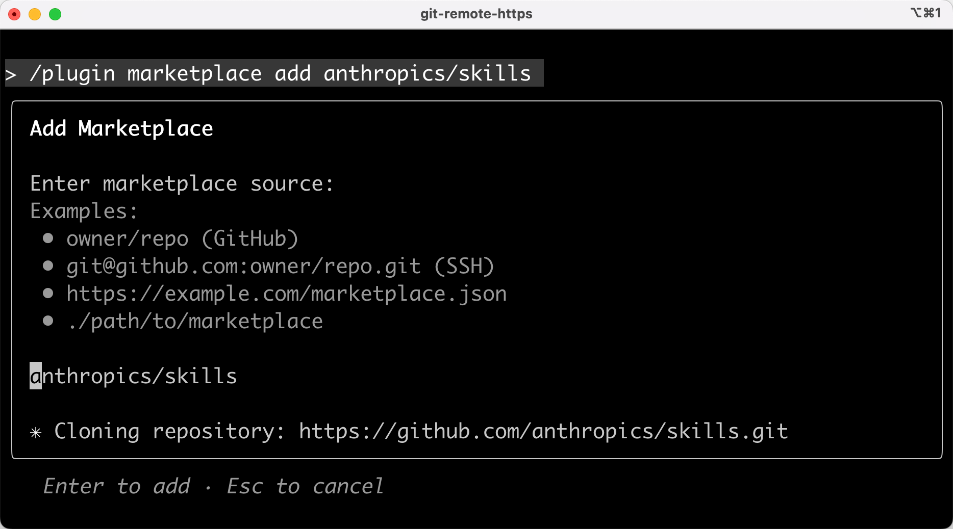Click the green zoom window button

click(55, 14)
